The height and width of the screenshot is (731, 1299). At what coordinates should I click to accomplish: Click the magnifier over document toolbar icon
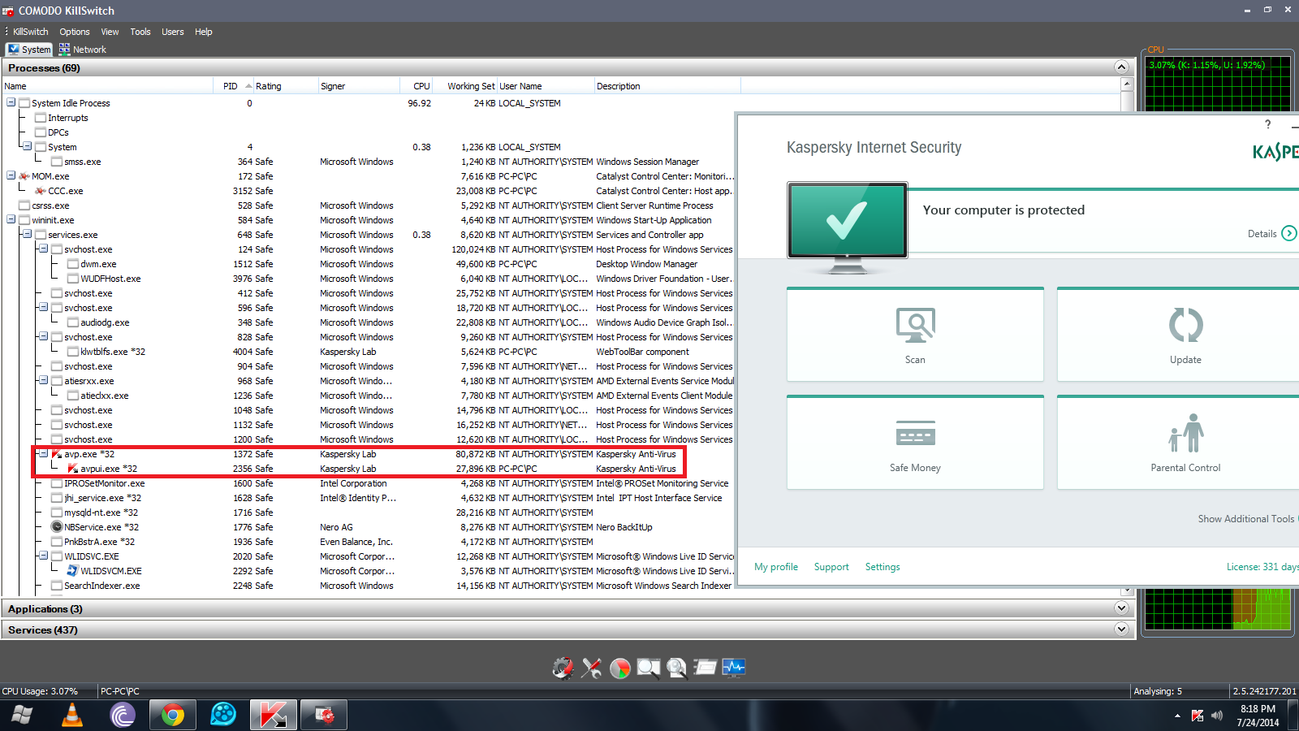tap(677, 668)
